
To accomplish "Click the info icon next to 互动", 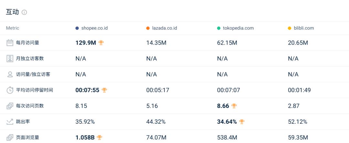I will tap(24, 13).
